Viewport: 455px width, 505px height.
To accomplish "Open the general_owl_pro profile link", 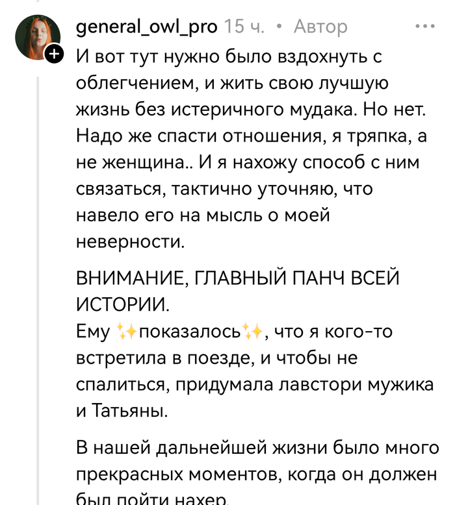I will point(147,27).
